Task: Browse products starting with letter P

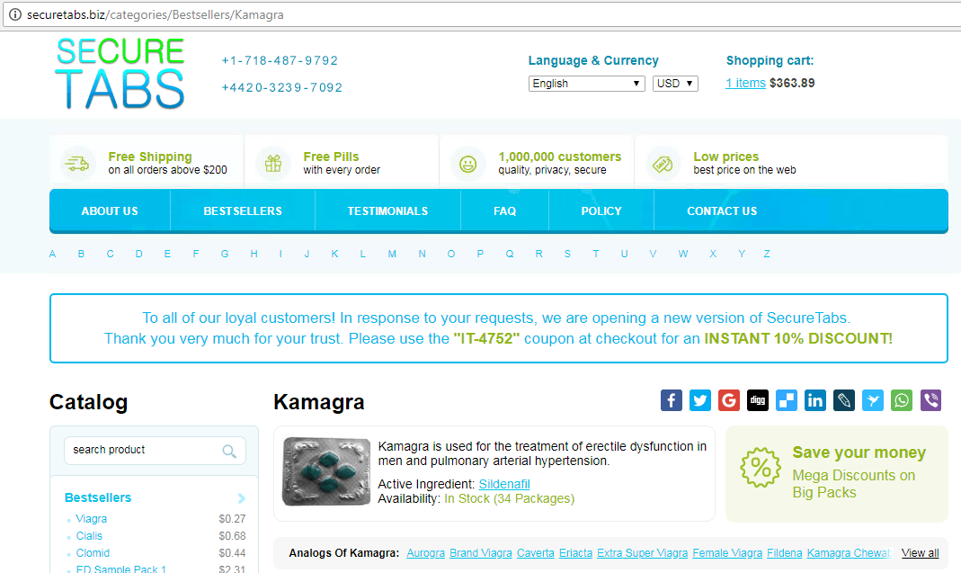Action: [x=480, y=254]
